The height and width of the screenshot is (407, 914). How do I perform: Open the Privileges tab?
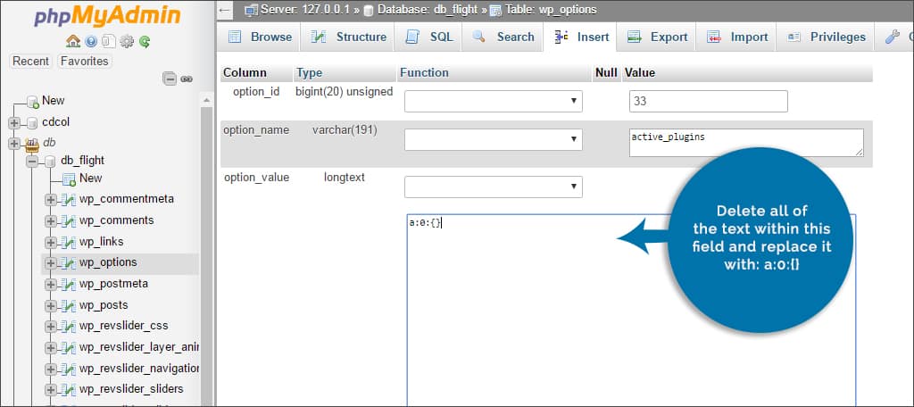pyautogui.click(x=826, y=37)
